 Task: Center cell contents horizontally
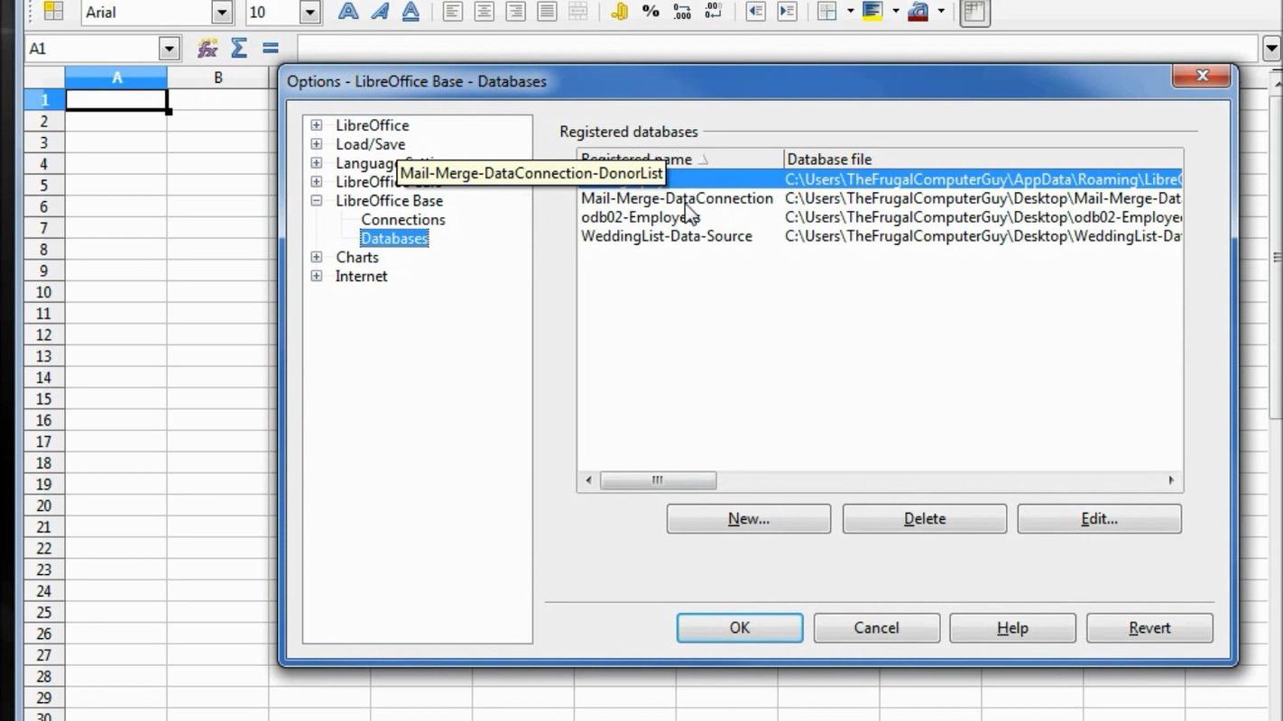pyautogui.click(x=485, y=12)
